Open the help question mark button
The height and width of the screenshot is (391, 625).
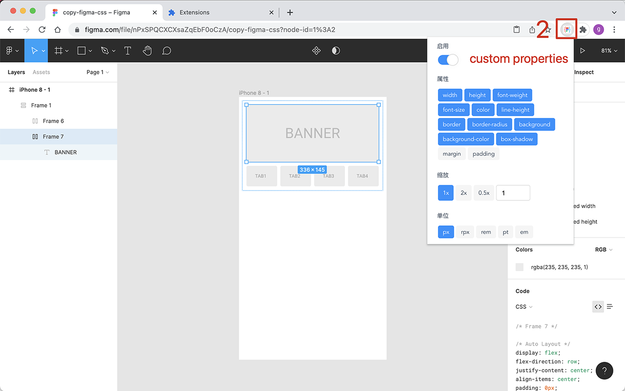pyautogui.click(x=604, y=370)
